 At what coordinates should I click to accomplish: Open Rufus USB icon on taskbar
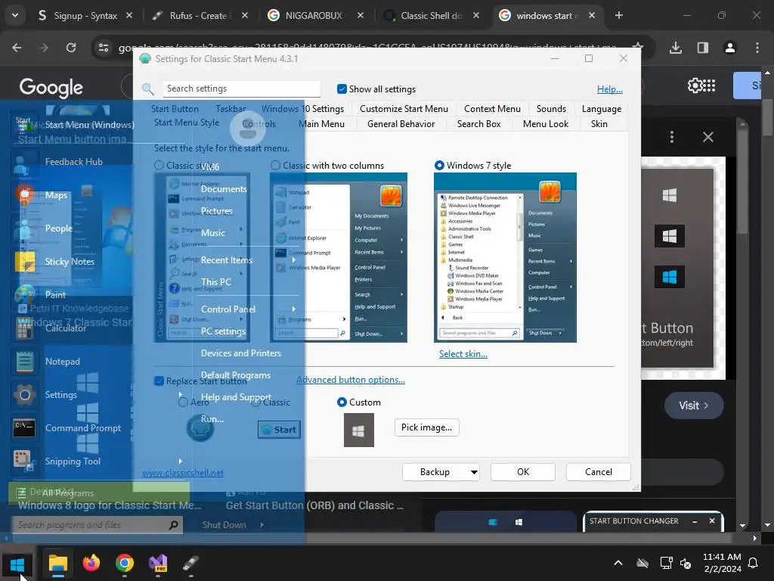(190, 563)
